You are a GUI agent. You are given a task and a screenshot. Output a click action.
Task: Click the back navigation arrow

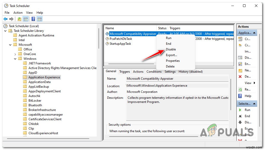pyautogui.click(x=5, y=19)
